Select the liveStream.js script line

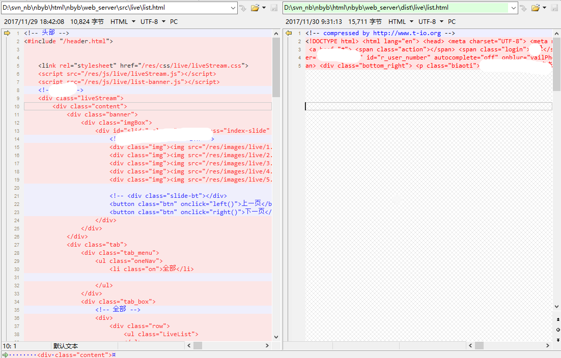[x=127, y=74]
